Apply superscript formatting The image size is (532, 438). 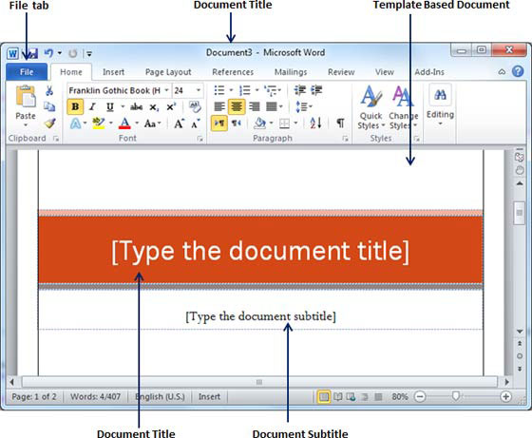171,106
